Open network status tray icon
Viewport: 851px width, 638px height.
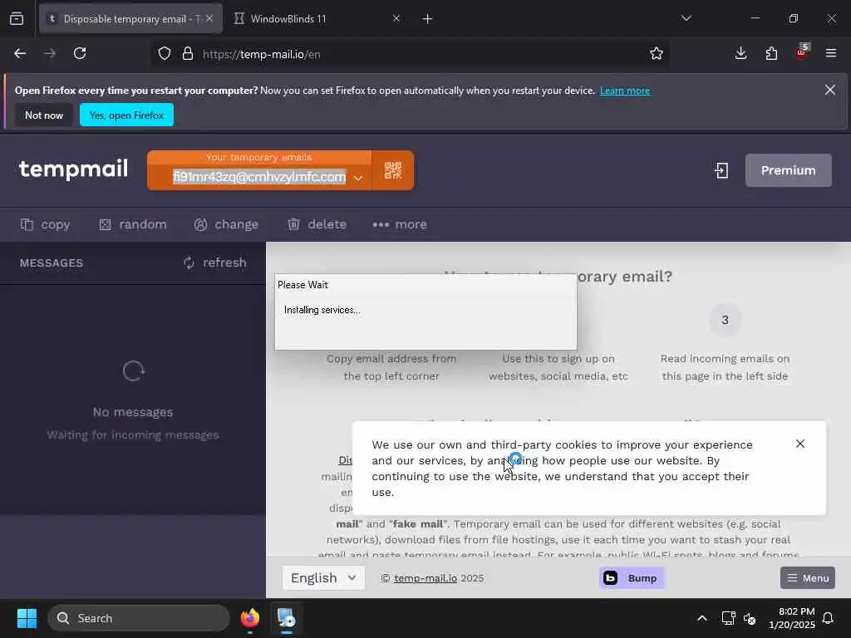click(x=728, y=618)
